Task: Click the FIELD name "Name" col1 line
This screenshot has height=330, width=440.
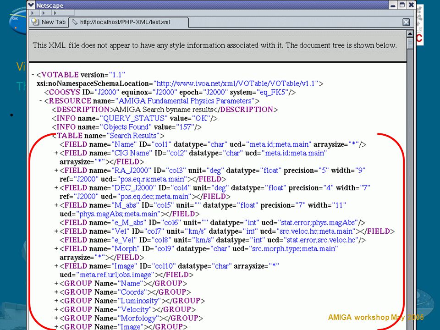Action: 213,144
